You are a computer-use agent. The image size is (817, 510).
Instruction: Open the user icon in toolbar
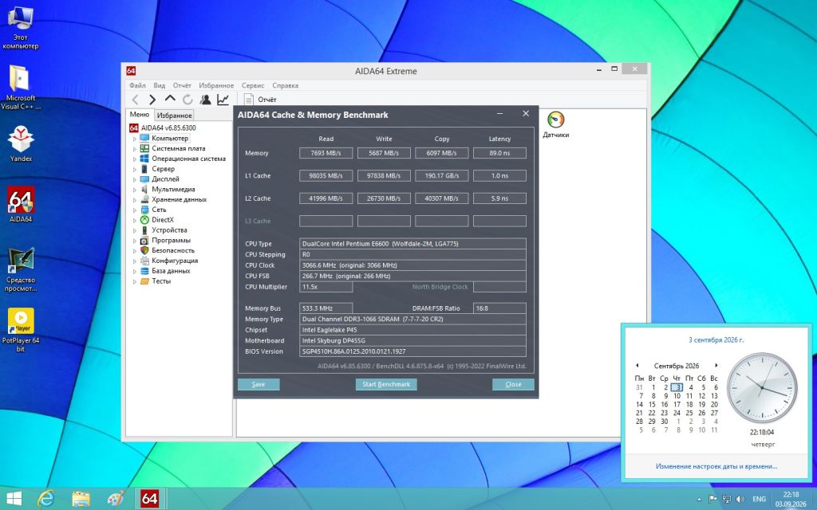pos(205,100)
